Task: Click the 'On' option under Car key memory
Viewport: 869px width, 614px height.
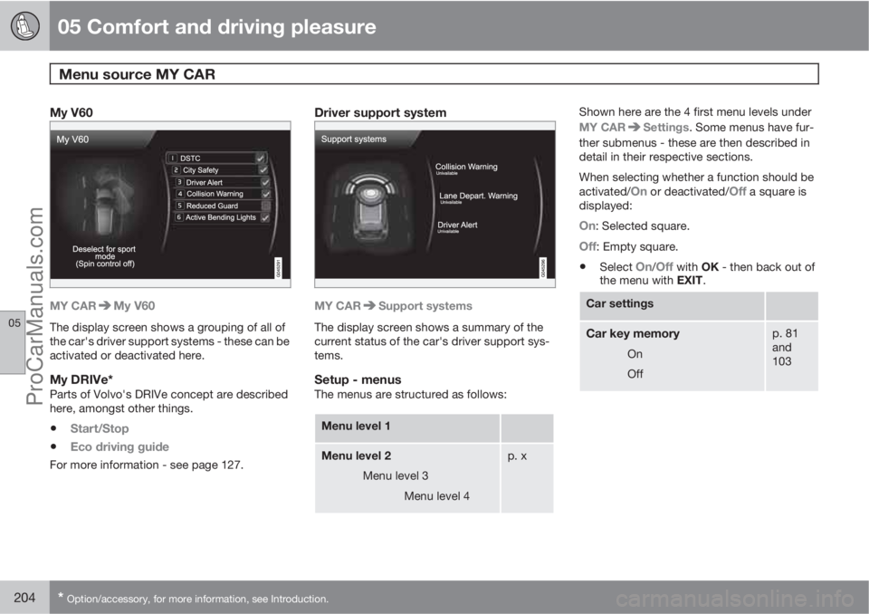Action: tap(635, 354)
